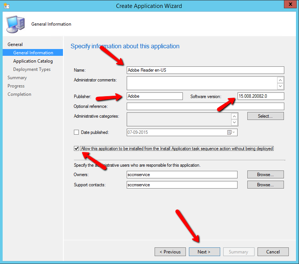Enable the Date published checkbox

click(x=77, y=132)
